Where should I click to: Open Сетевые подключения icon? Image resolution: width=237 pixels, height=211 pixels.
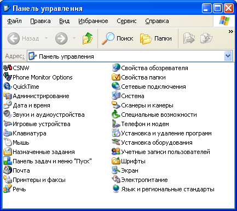tap(116, 87)
